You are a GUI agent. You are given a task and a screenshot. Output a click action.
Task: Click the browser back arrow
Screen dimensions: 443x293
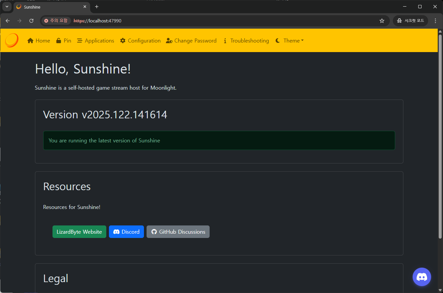click(x=8, y=21)
